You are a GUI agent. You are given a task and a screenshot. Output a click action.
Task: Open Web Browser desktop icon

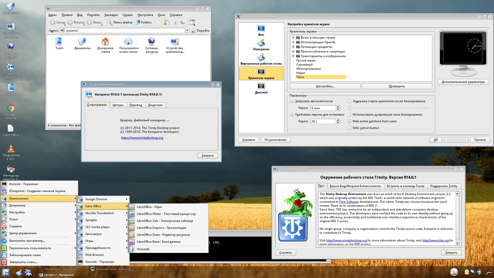tap(11, 71)
